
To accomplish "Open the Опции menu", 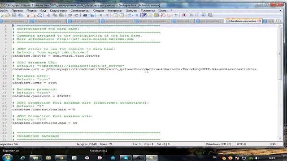I will point(98,11).
